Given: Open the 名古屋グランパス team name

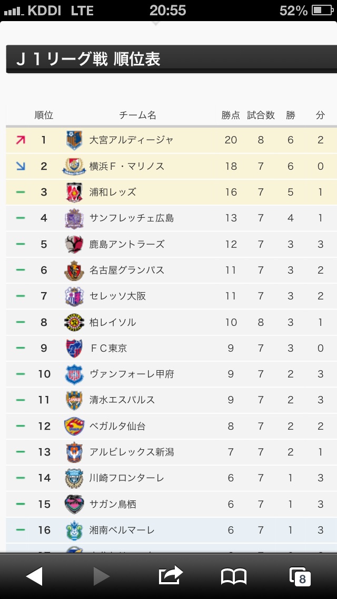Looking at the screenshot, I should click(x=127, y=270).
